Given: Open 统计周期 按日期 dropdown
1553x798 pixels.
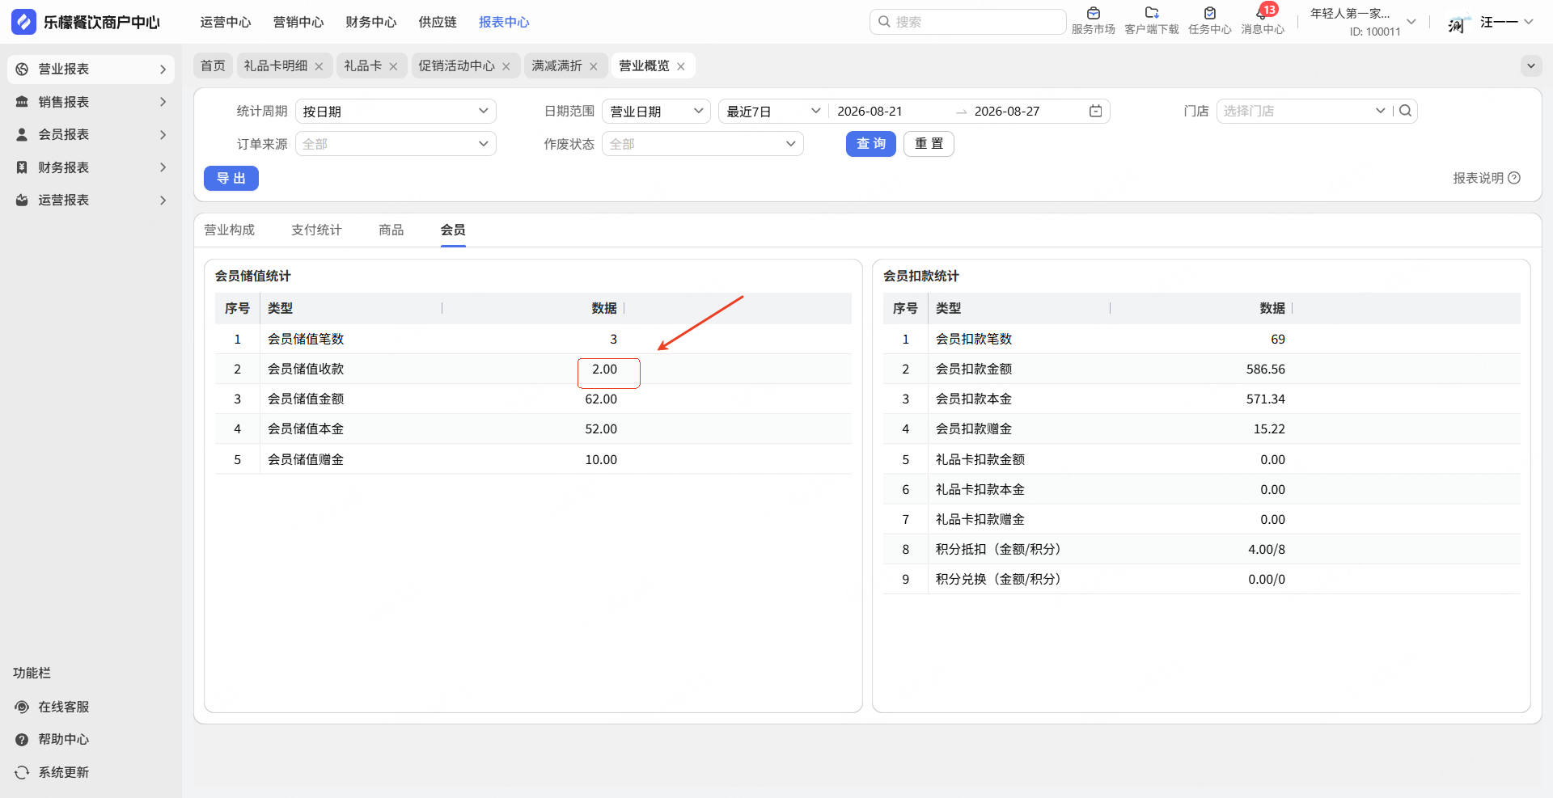Looking at the screenshot, I should (396, 111).
